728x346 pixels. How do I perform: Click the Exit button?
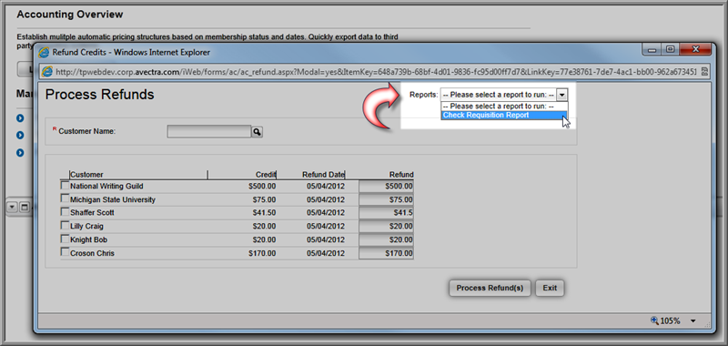(550, 288)
